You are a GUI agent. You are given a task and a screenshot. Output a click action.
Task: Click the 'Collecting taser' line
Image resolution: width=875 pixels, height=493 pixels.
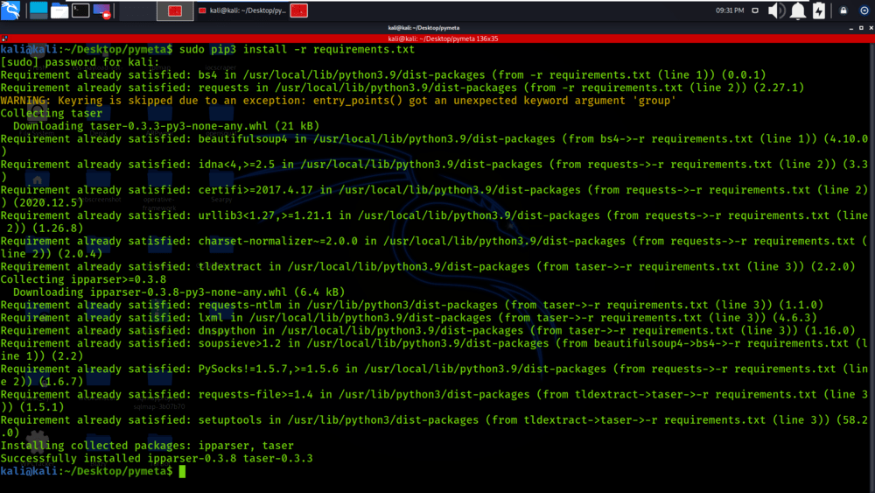tap(52, 113)
